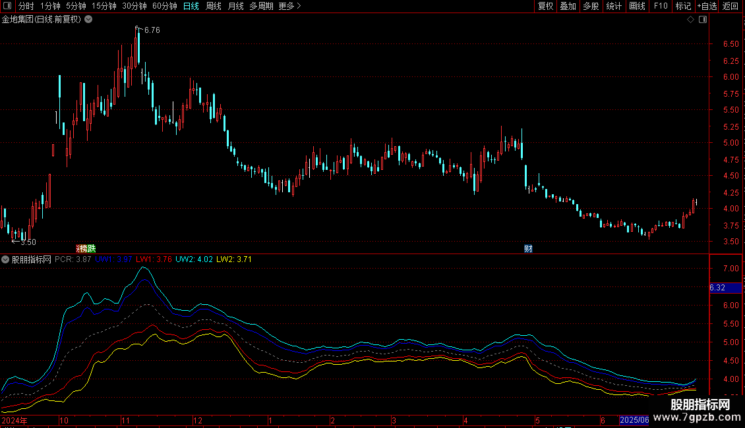Click the 财 financial marker icon
The height and width of the screenshot is (428, 745).
(x=528, y=249)
